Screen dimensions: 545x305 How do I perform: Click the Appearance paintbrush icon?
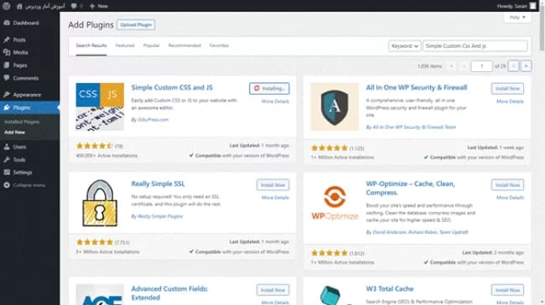[x=7, y=95]
